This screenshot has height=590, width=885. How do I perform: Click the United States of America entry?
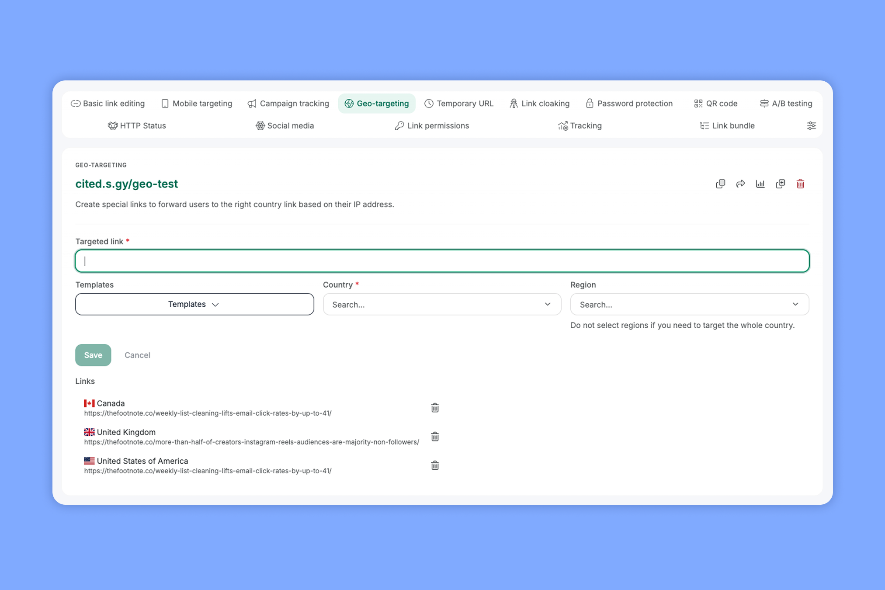[208, 465]
